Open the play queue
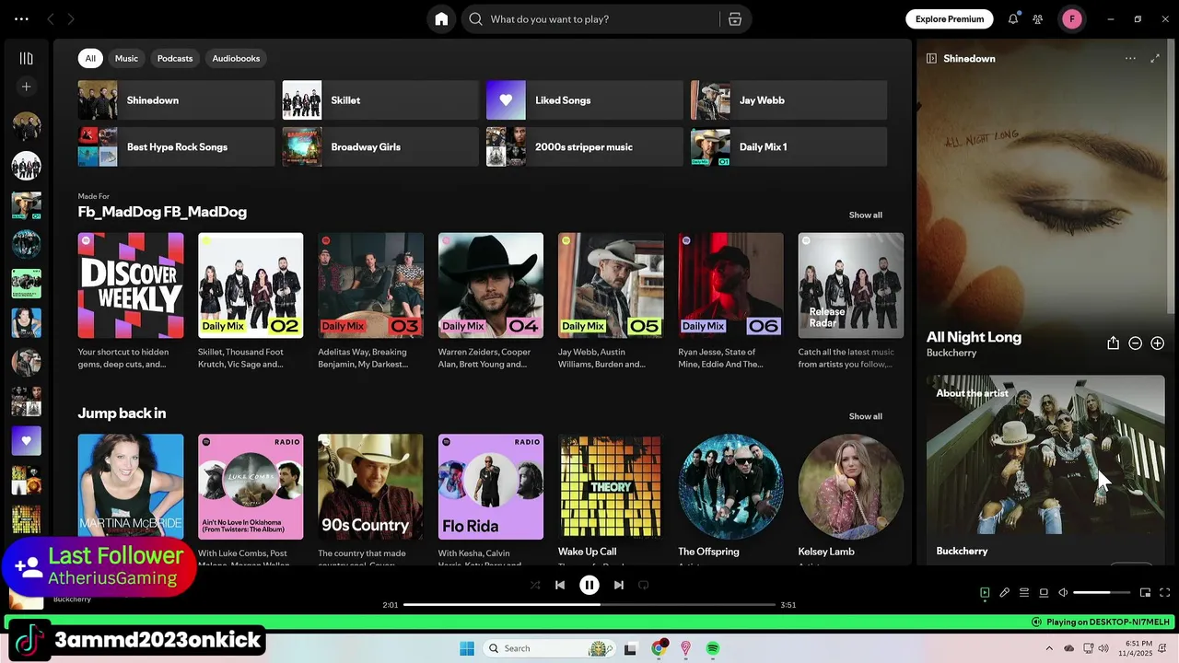 tap(1024, 593)
